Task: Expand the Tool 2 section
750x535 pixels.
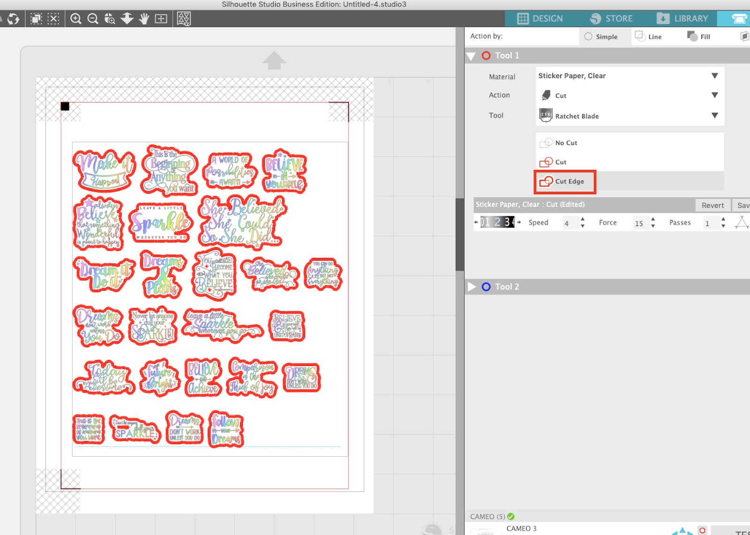Action: tap(472, 286)
